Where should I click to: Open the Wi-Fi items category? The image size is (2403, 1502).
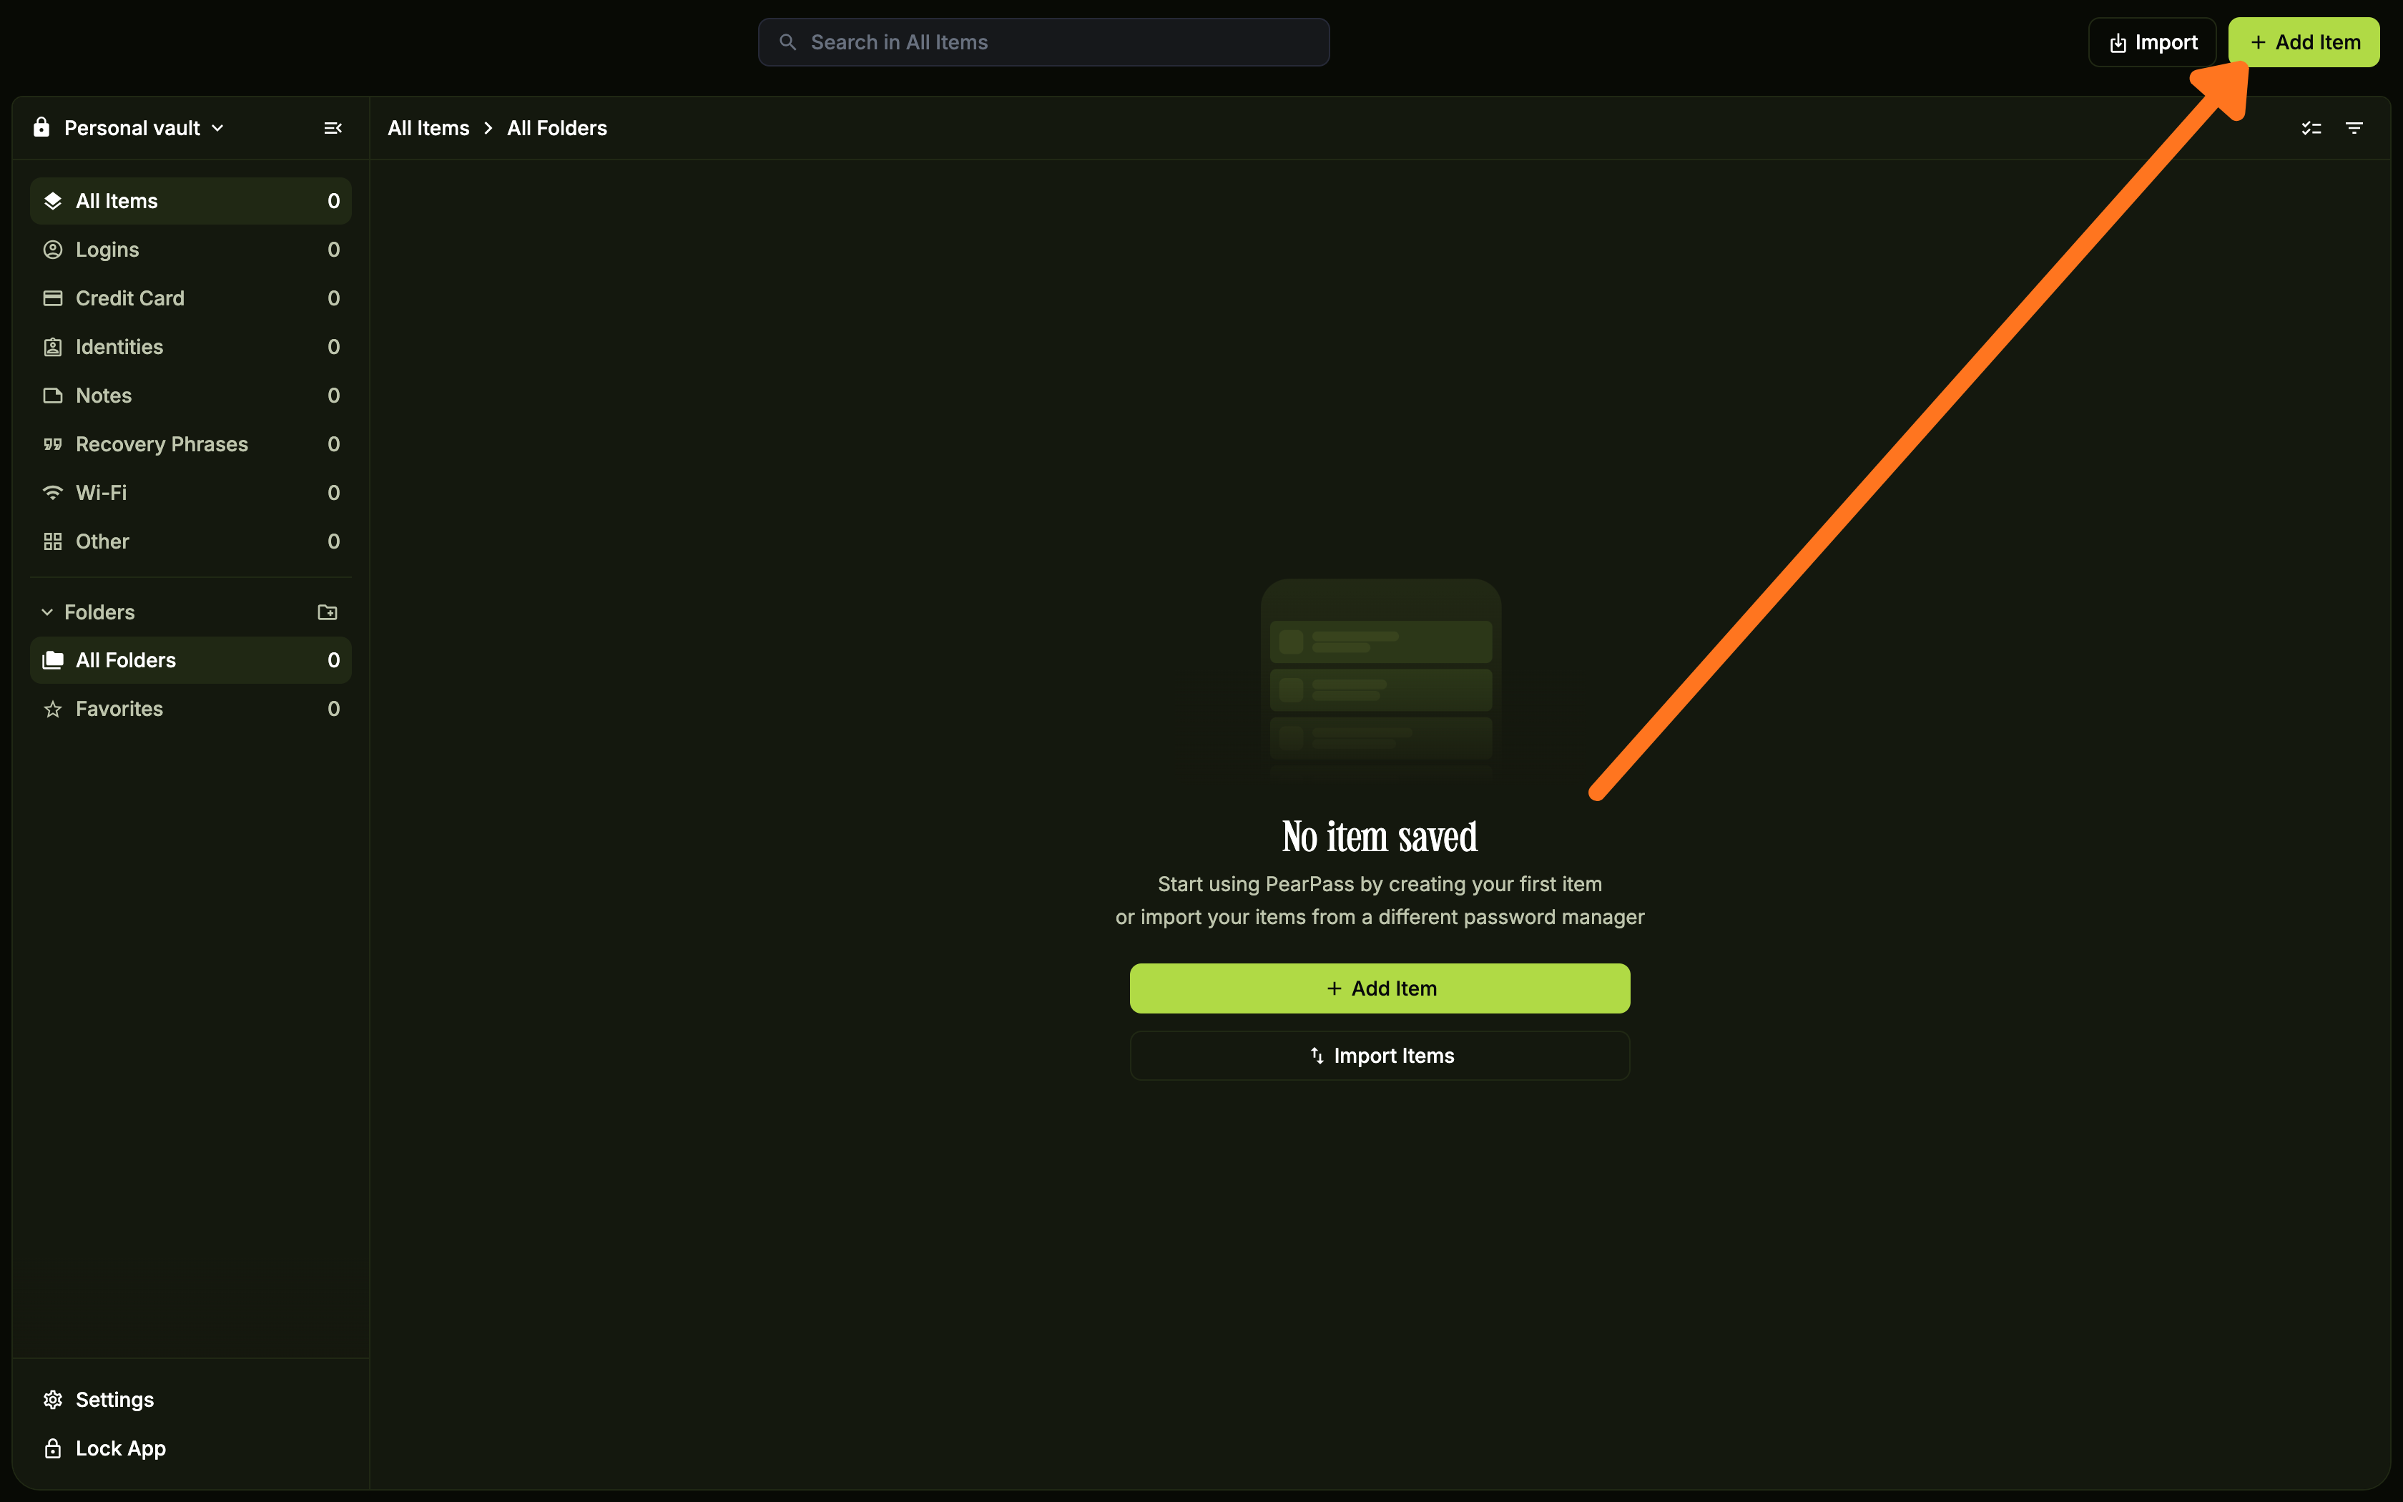click(x=100, y=492)
